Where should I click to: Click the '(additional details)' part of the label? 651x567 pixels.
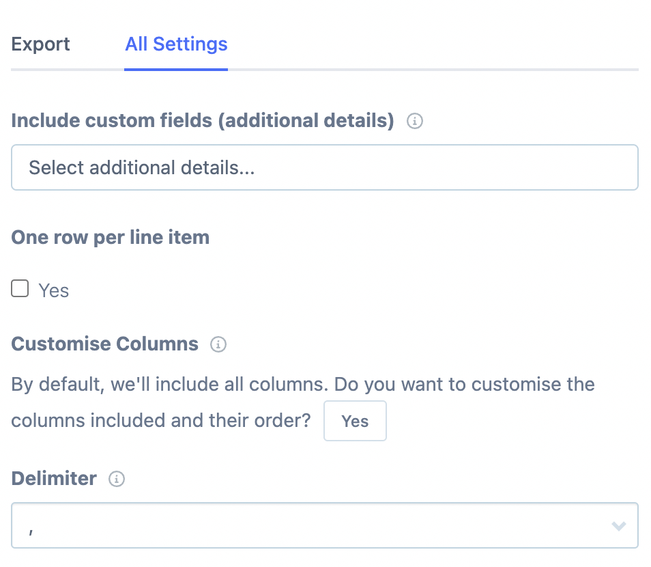[x=309, y=121]
